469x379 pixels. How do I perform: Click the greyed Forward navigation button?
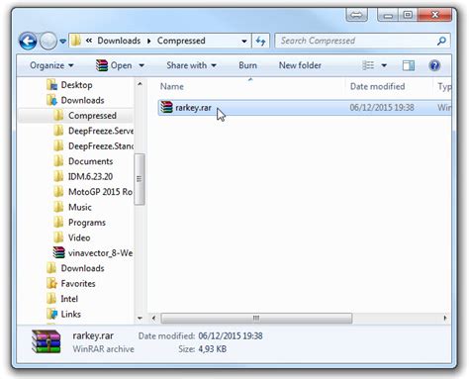(48, 42)
